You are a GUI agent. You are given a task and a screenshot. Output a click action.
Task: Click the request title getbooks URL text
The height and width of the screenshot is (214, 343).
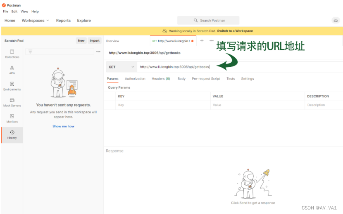click(x=145, y=53)
